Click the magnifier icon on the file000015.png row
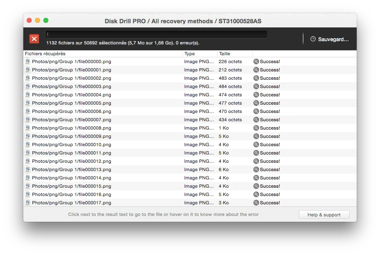 point(256,186)
